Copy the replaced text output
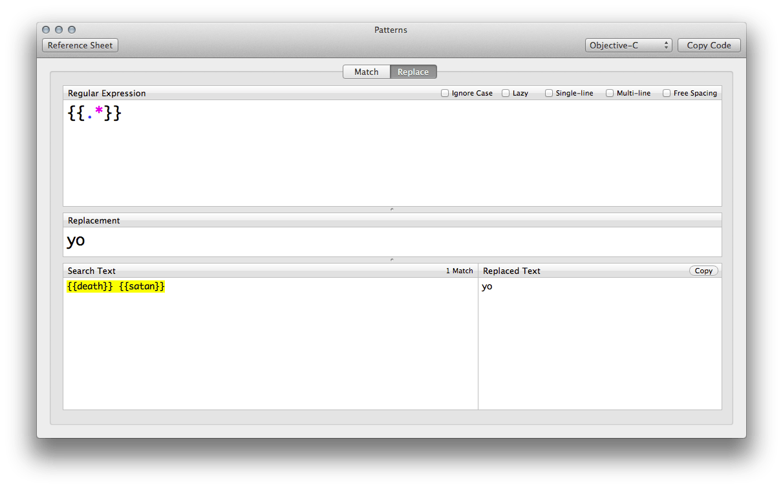The height and width of the screenshot is (489, 783). [703, 271]
